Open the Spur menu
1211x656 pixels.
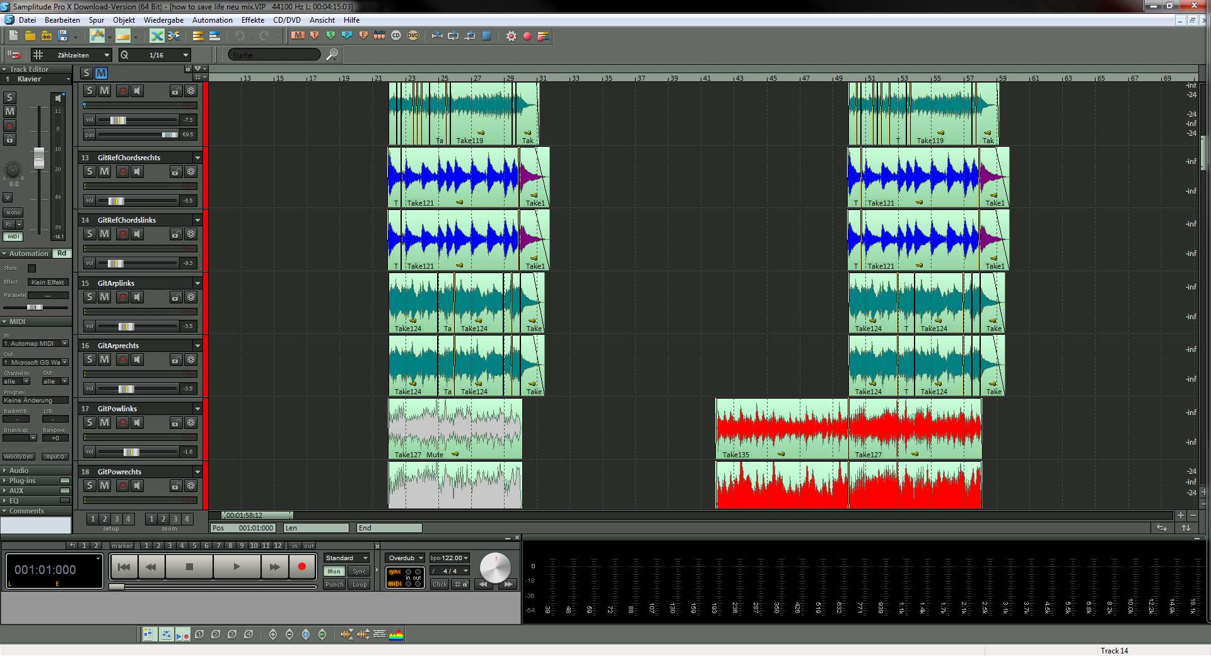pyautogui.click(x=97, y=20)
